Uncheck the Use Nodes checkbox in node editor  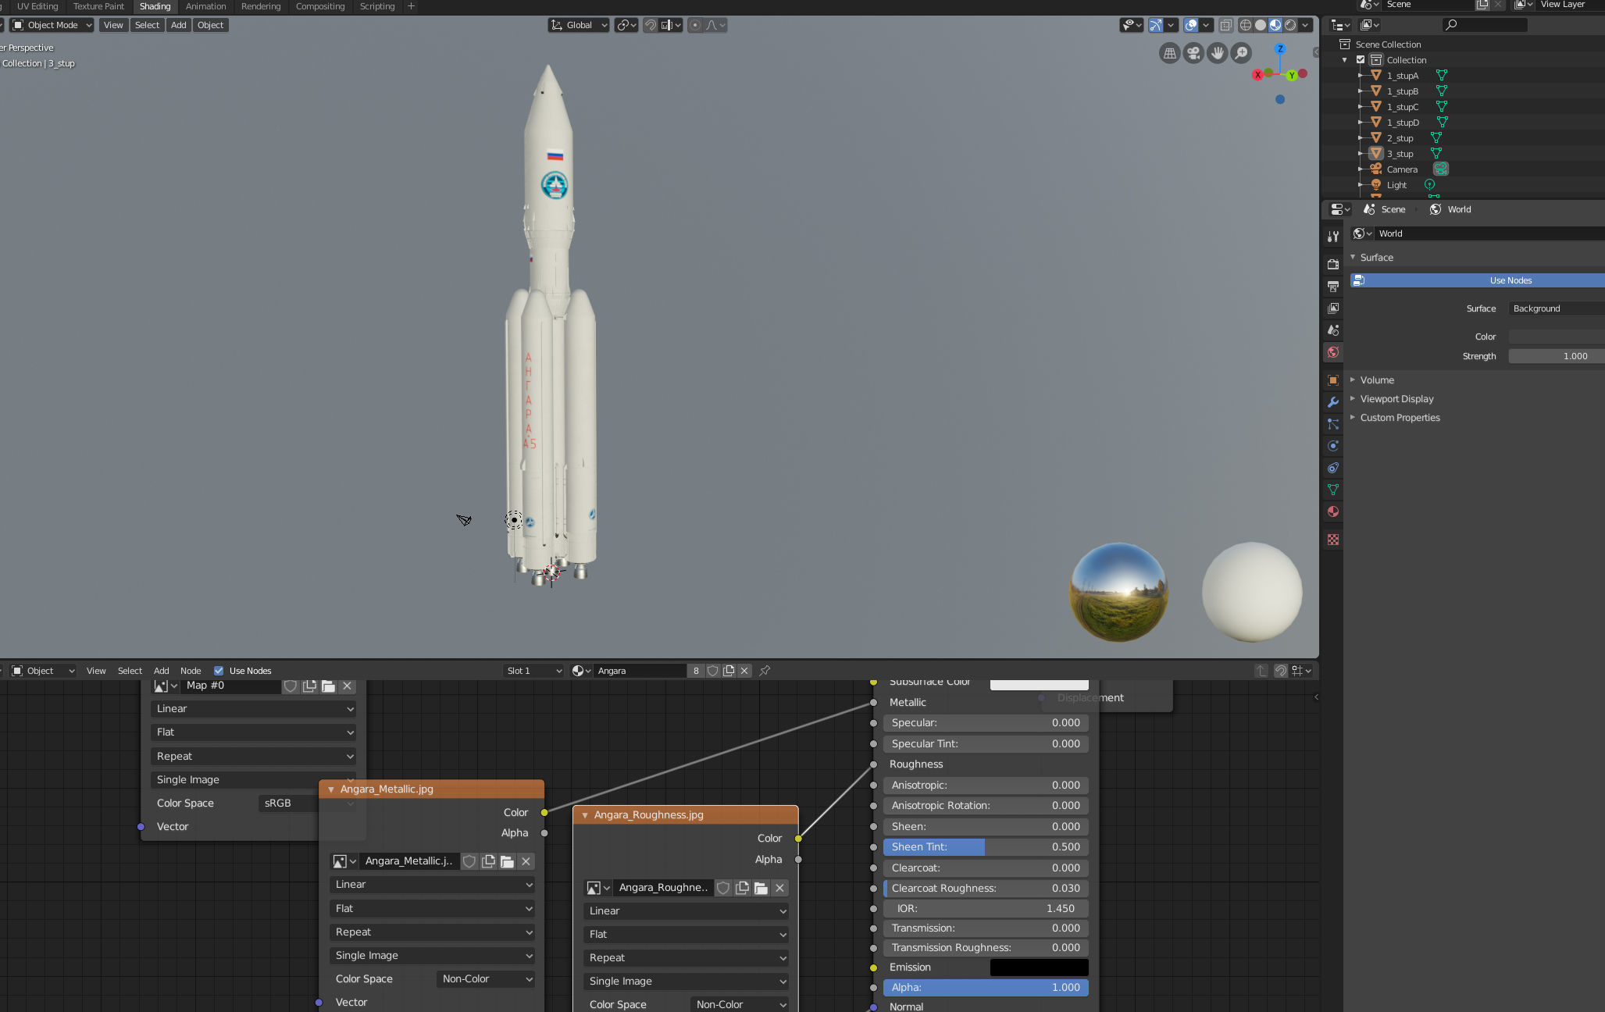(219, 671)
